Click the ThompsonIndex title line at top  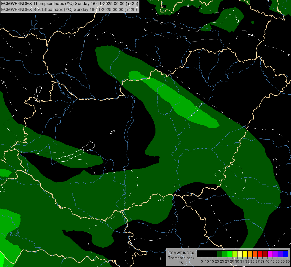(x=69, y=4)
